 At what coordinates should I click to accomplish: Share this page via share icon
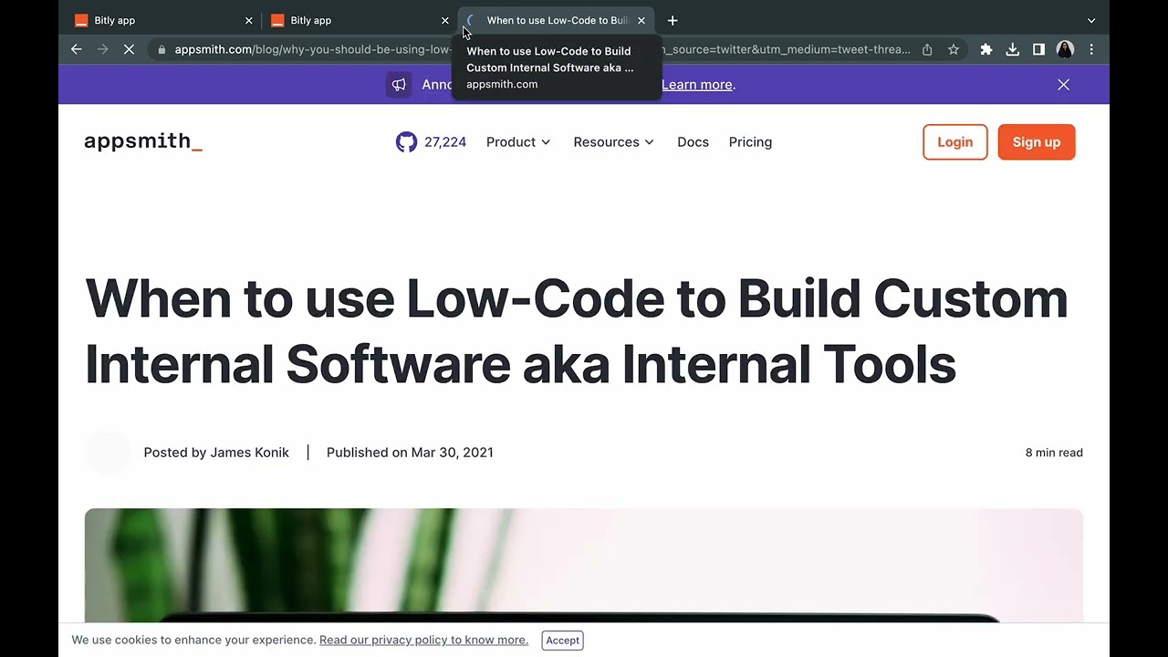coord(927,49)
